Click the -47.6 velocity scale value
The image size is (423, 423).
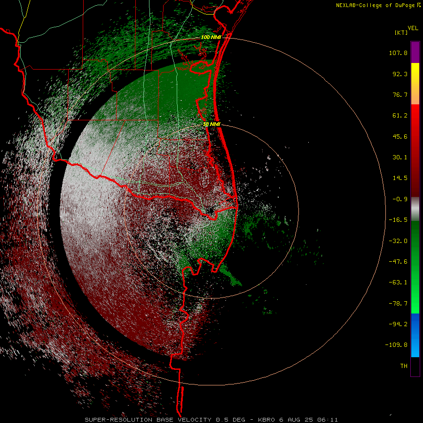398,262
